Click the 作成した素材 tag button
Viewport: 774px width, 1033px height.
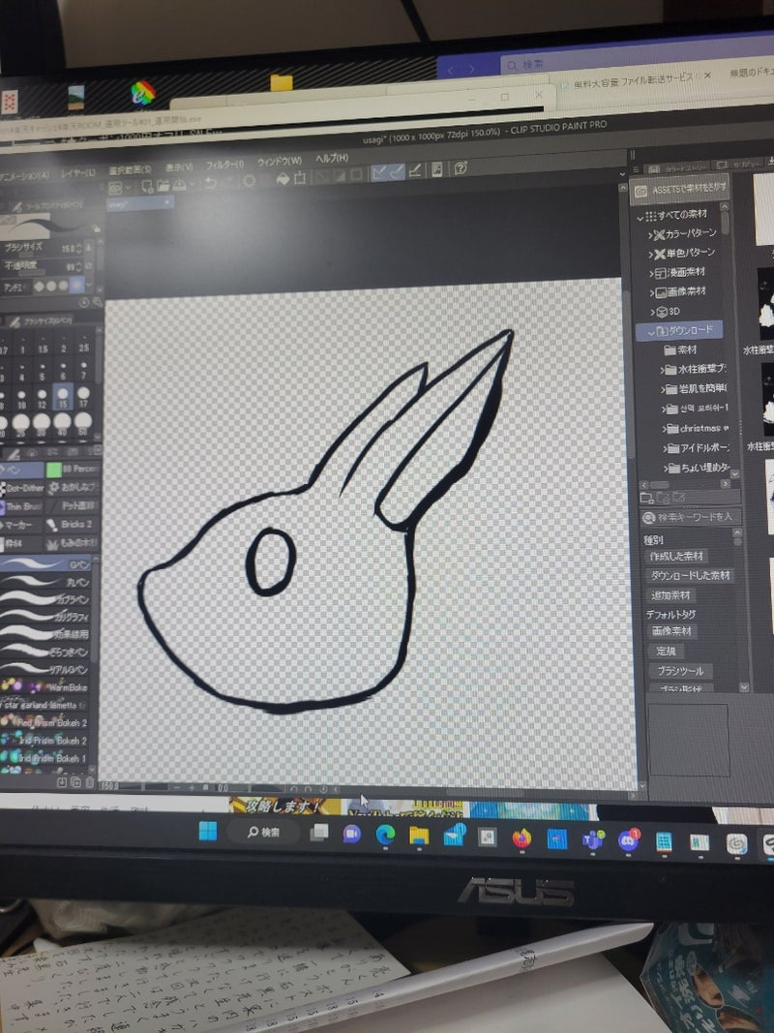[676, 556]
